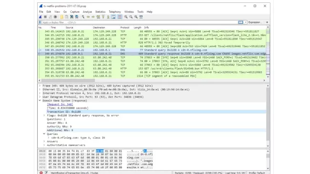
Task: Open the Edit menu
Action: click(49, 12)
